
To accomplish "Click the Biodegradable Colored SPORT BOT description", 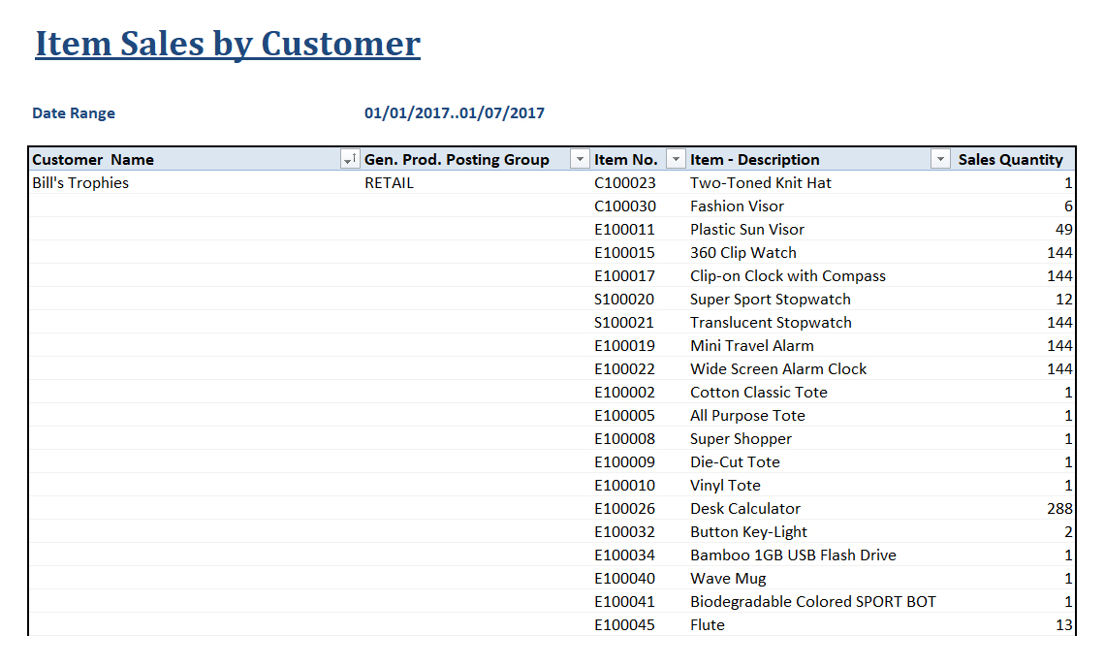I will pos(813,601).
